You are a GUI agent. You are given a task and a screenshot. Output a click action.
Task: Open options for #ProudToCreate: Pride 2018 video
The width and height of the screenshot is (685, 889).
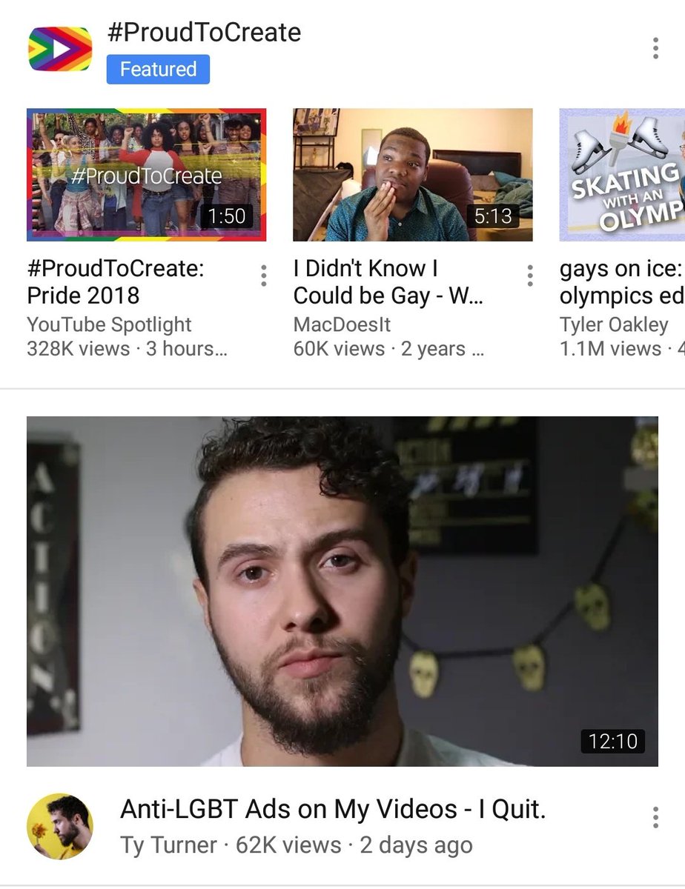[263, 276]
